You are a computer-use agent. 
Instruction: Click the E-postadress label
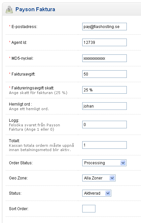tap(24, 27)
